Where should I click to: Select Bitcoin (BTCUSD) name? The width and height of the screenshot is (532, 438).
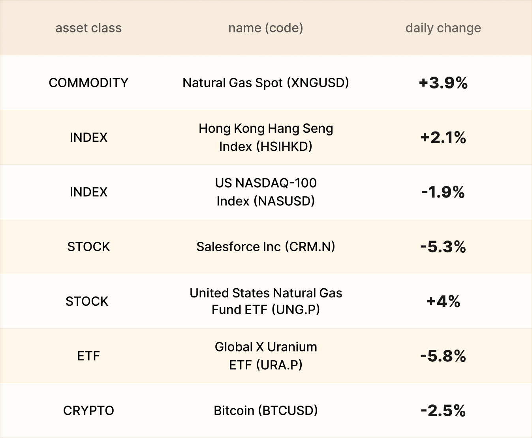click(x=265, y=410)
